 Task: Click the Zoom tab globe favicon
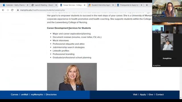tap(33, 5)
